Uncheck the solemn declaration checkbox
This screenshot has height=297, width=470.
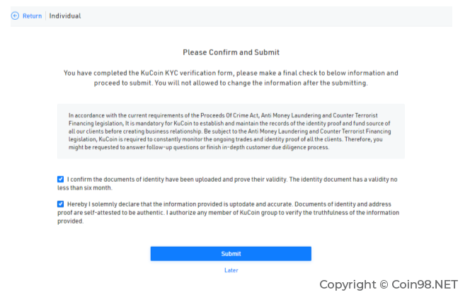61,204
